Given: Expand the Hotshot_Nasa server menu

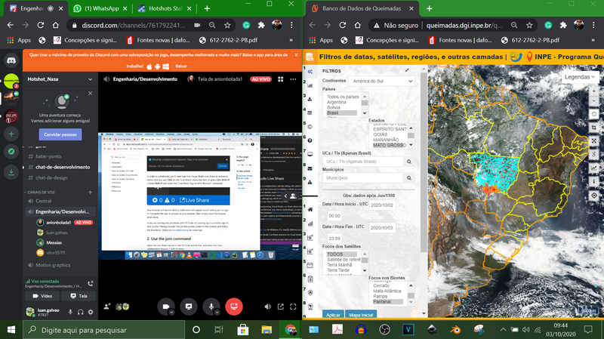Looking at the screenshot, I should 90,79.
